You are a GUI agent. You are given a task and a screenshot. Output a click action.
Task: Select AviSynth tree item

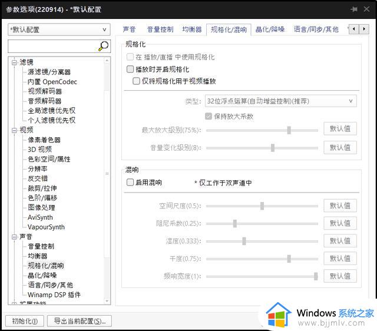(40, 217)
